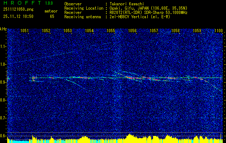Click the yellow signal-level peak below 1056
The height and width of the screenshot is (143, 226).
point(130,138)
